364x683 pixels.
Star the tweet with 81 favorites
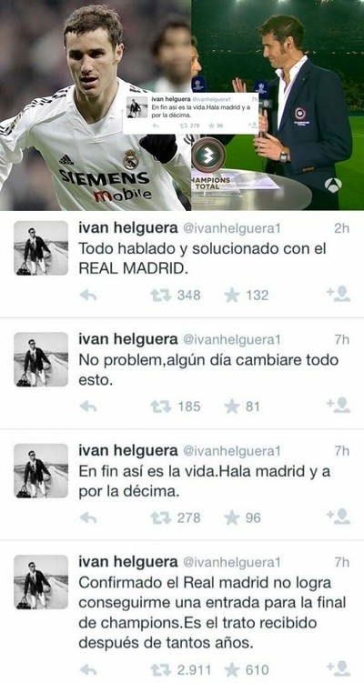(x=232, y=407)
